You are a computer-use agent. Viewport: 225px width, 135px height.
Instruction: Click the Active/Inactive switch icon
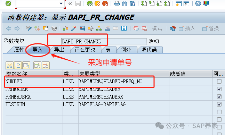pos(37,28)
